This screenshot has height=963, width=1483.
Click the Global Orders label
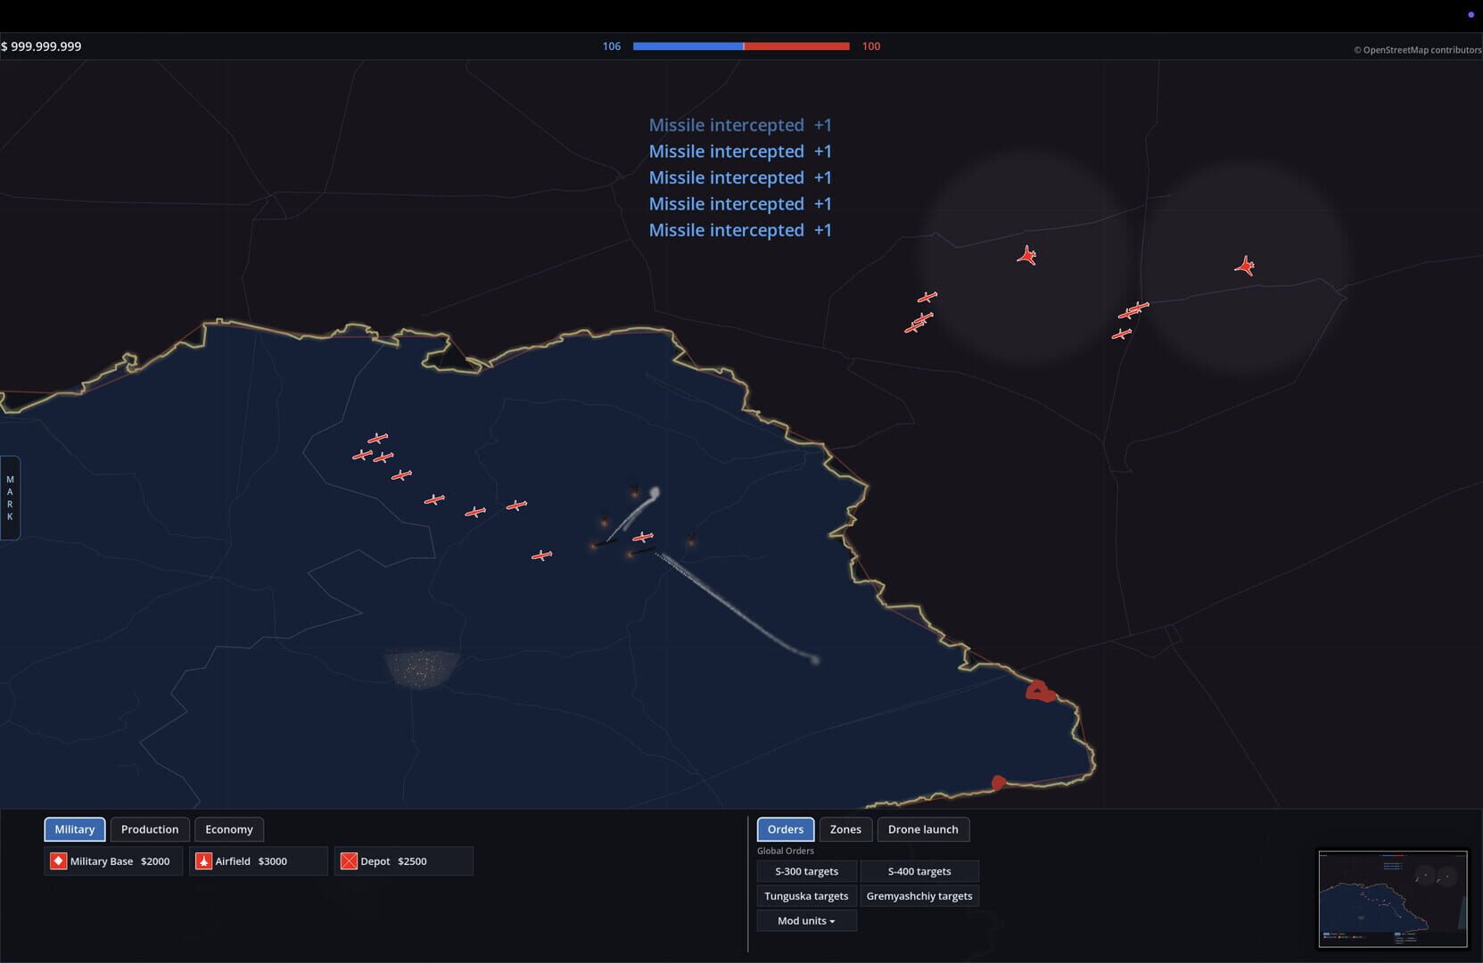pos(786,851)
